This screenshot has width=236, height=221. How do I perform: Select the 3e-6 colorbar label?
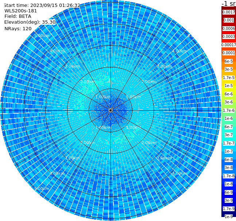[x=229, y=102]
